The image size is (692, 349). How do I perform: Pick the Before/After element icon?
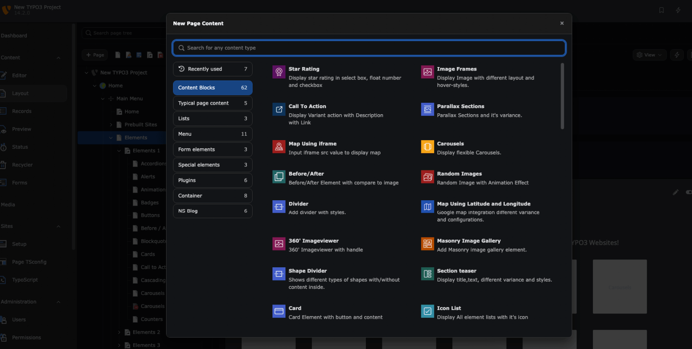click(279, 176)
